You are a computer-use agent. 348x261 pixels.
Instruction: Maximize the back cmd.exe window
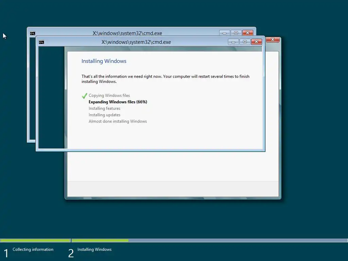click(236, 33)
